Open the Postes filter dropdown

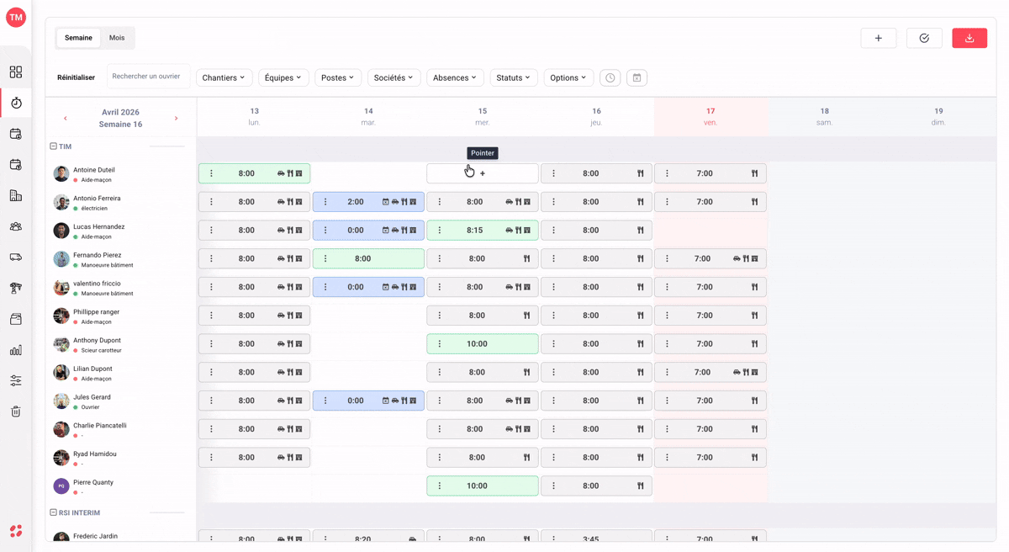click(x=338, y=77)
